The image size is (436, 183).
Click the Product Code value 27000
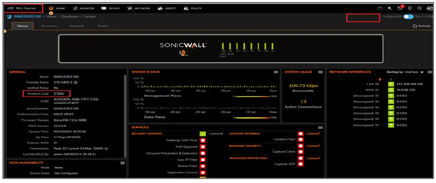[x=59, y=94]
